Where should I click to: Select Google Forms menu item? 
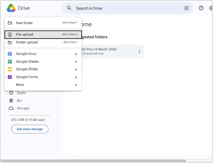[43, 77]
